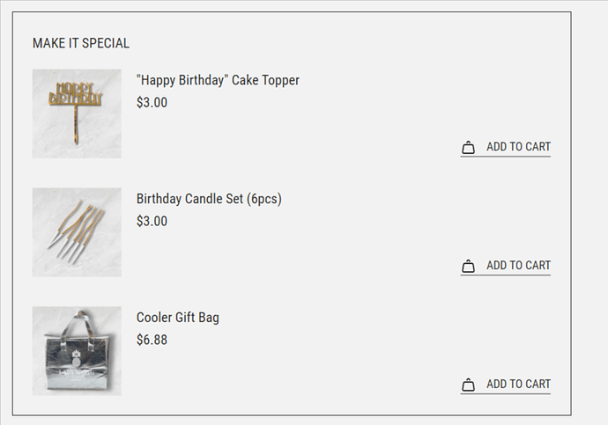Click the shopping bag icon for Cake Topper

[468, 148]
